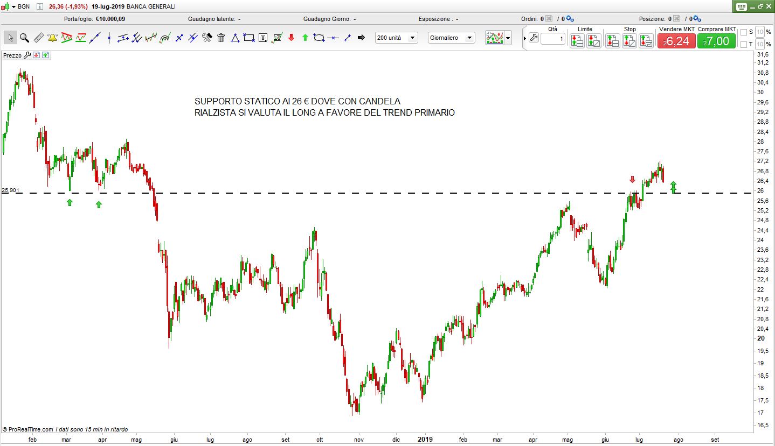Choose the regression line tool
This screenshot has width=775, height=446.
[151, 38]
